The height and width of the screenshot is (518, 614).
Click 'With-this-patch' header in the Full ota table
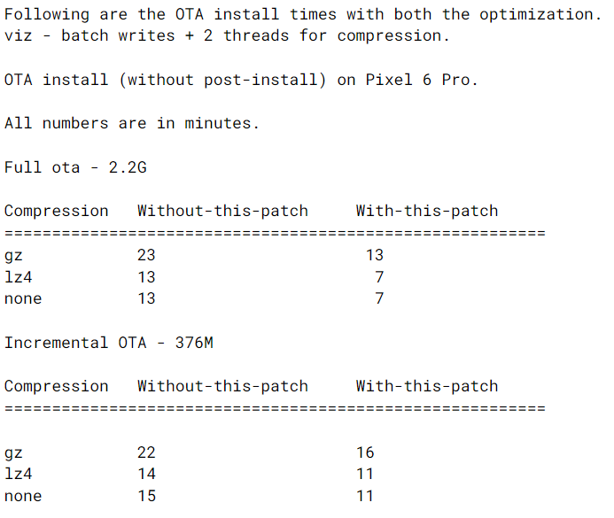427,211
